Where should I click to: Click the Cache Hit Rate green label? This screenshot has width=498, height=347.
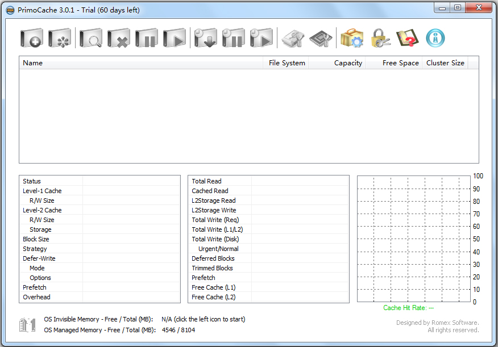click(x=408, y=308)
